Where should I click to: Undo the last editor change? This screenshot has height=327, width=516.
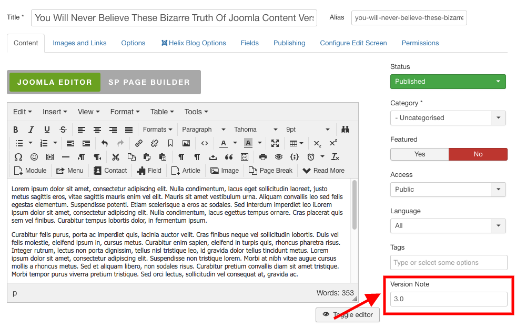pos(105,143)
